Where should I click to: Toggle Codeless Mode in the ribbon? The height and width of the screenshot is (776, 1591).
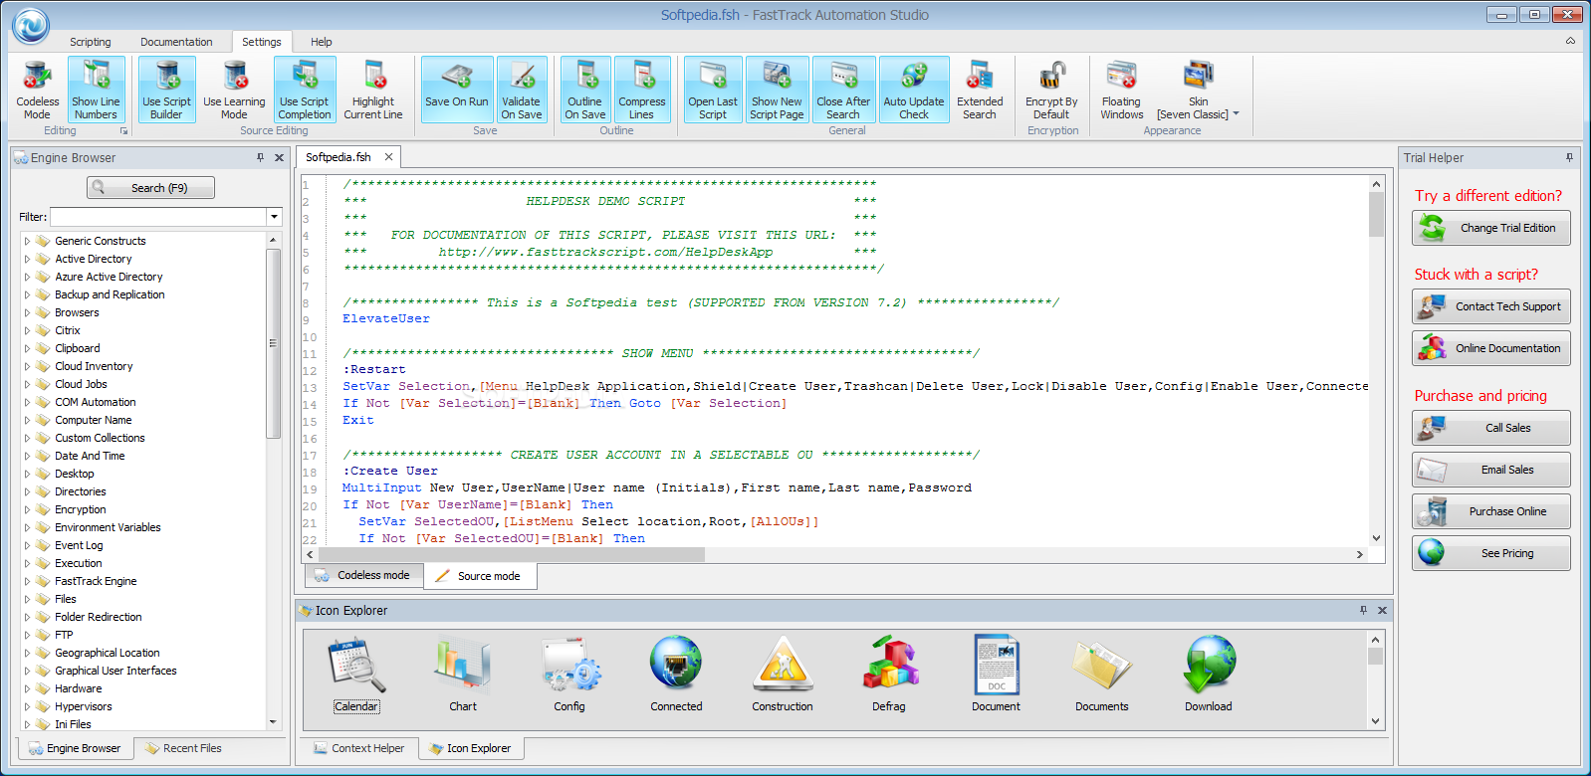click(38, 90)
